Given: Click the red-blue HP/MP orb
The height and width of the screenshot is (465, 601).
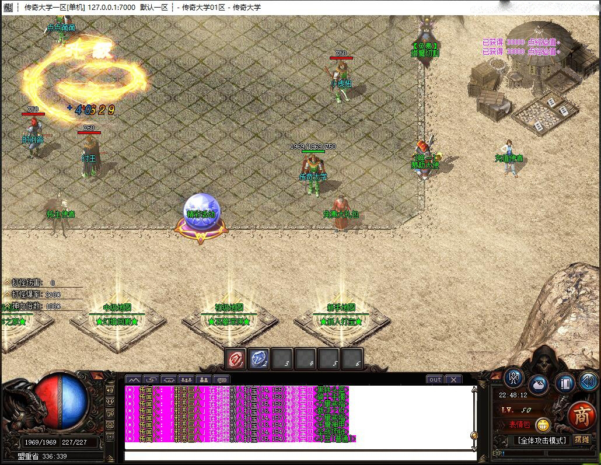Looking at the screenshot, I should (60, 401).
